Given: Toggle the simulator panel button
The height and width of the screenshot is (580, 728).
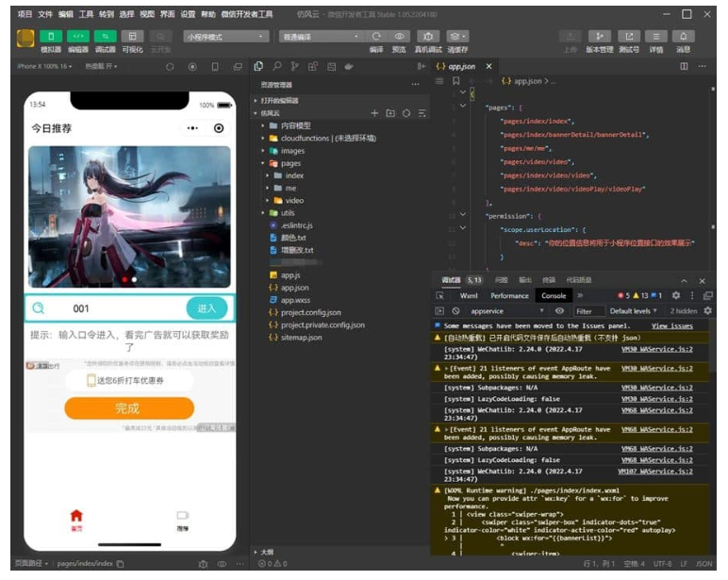Looking at the screenshot, I should 51,37.
